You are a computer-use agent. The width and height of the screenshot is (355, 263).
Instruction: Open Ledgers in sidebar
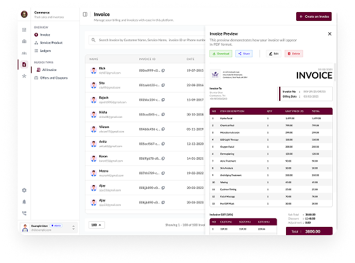click(42, 51)
